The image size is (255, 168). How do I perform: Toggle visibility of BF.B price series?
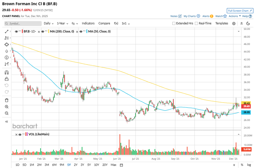pos(16,32)
